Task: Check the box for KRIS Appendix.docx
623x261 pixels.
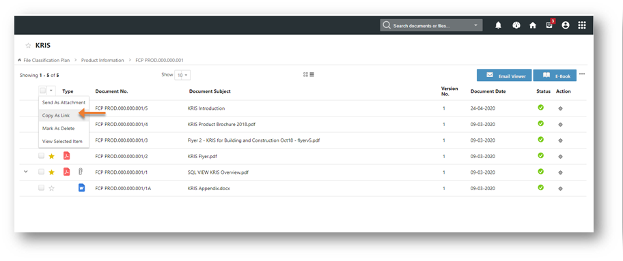Action: (x=41, y=187)
